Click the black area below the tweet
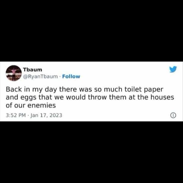Viewport: 183px width, 183px height. [91, 152]
